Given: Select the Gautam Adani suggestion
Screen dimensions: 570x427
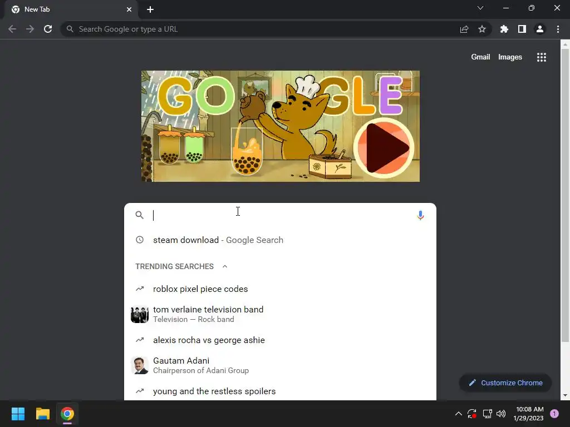Looking at the screenshot, I should click(x=280, y=365).
